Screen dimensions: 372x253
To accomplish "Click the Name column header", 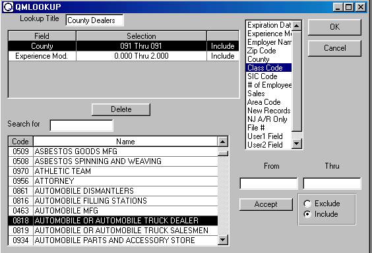I will coord(125,142).
